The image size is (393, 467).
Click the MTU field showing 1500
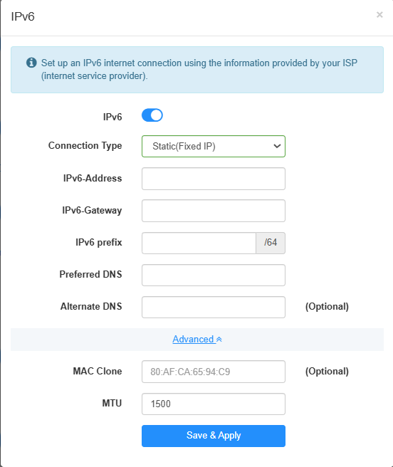pyautogui.click(x=214, y=404)
